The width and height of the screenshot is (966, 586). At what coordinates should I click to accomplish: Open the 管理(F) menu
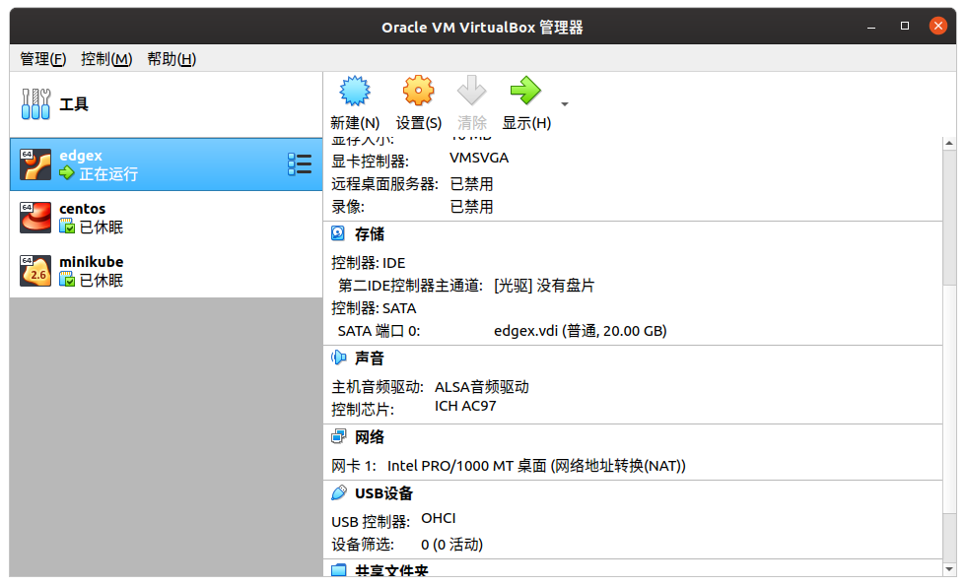(x=43, y=59)
